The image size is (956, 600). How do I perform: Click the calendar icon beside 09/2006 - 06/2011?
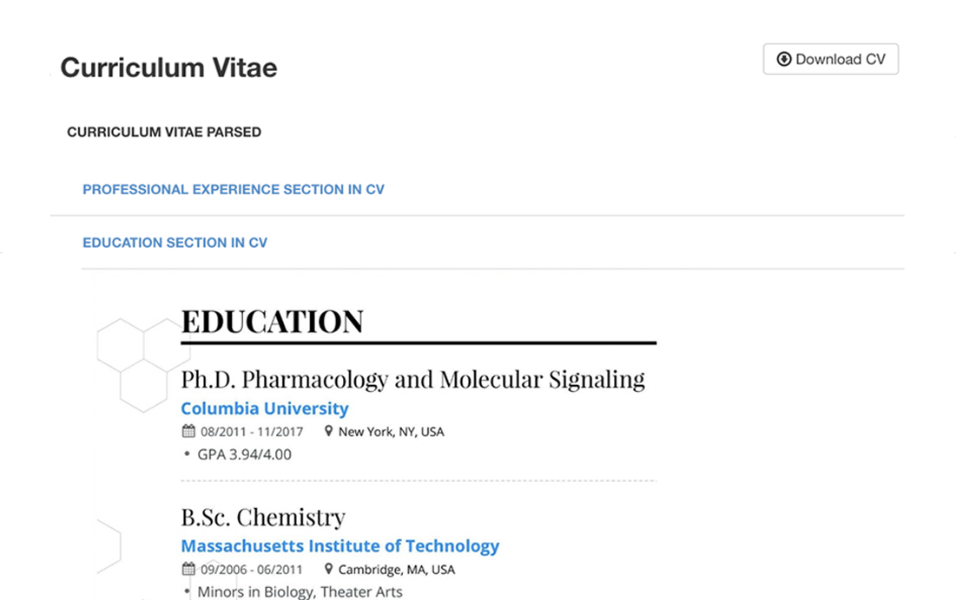tap(188, 570)
